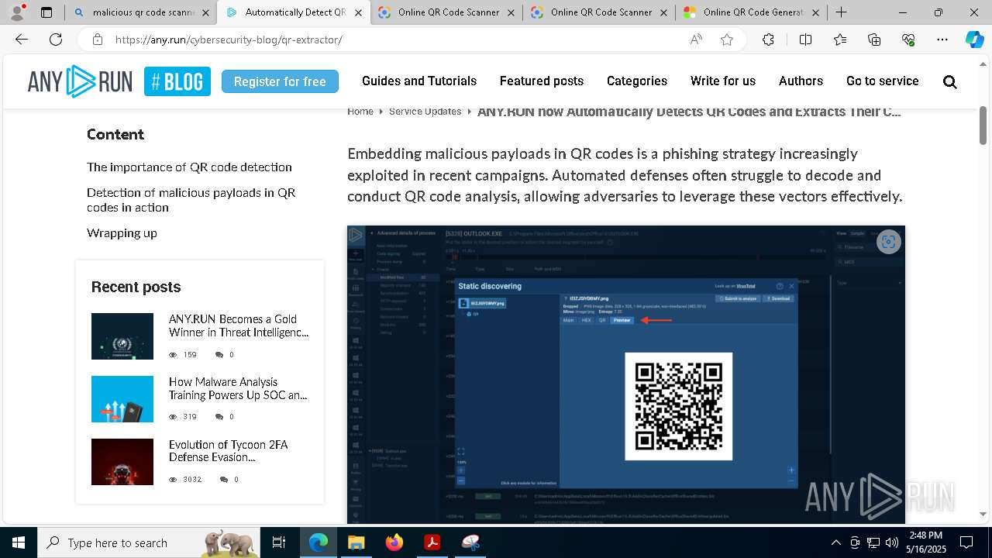The image size is (992, 558).
Task: Open Task View on the taskbar
Action: [x=279, y=542]
